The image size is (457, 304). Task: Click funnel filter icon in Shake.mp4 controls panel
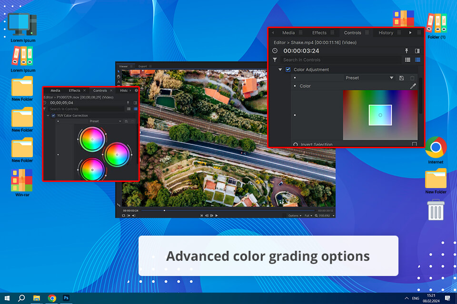275,60
